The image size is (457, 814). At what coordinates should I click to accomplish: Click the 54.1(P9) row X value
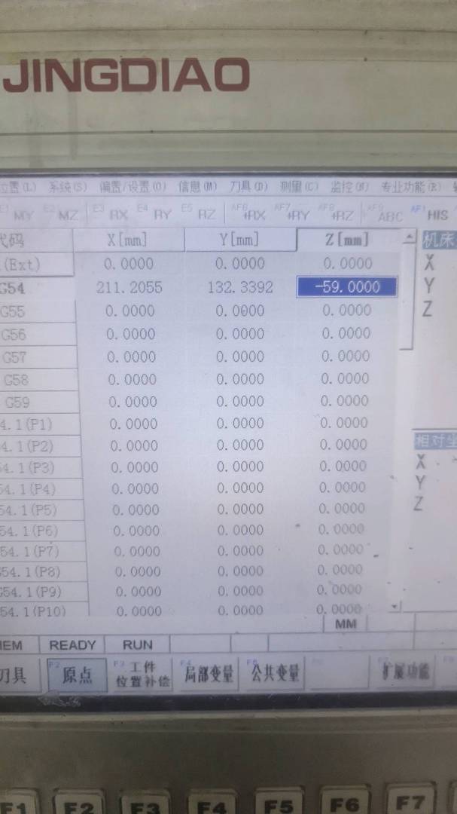point(139,592)
